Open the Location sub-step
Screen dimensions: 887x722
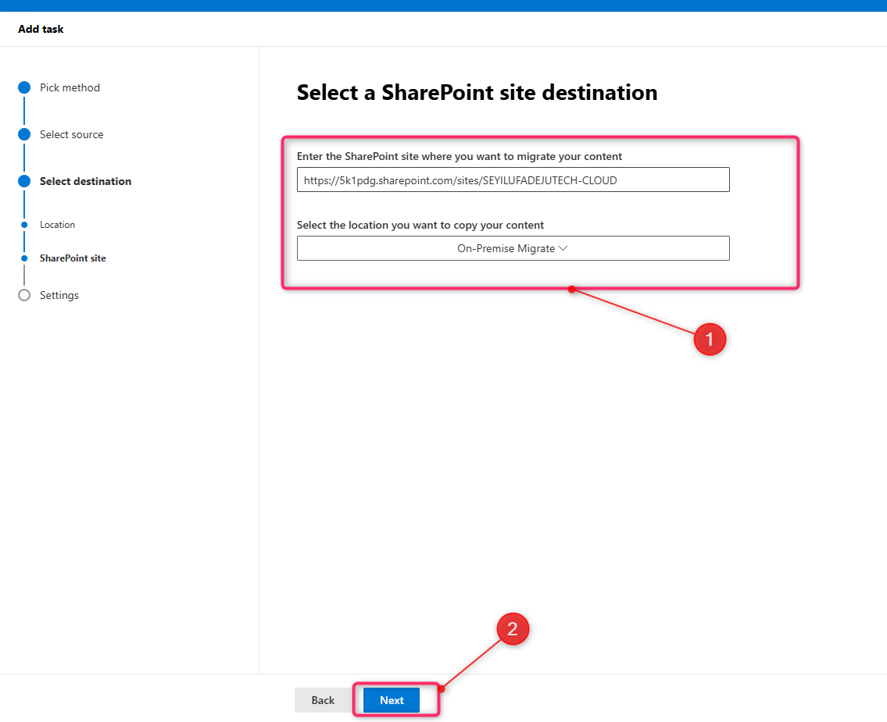(x=57, y=225)
